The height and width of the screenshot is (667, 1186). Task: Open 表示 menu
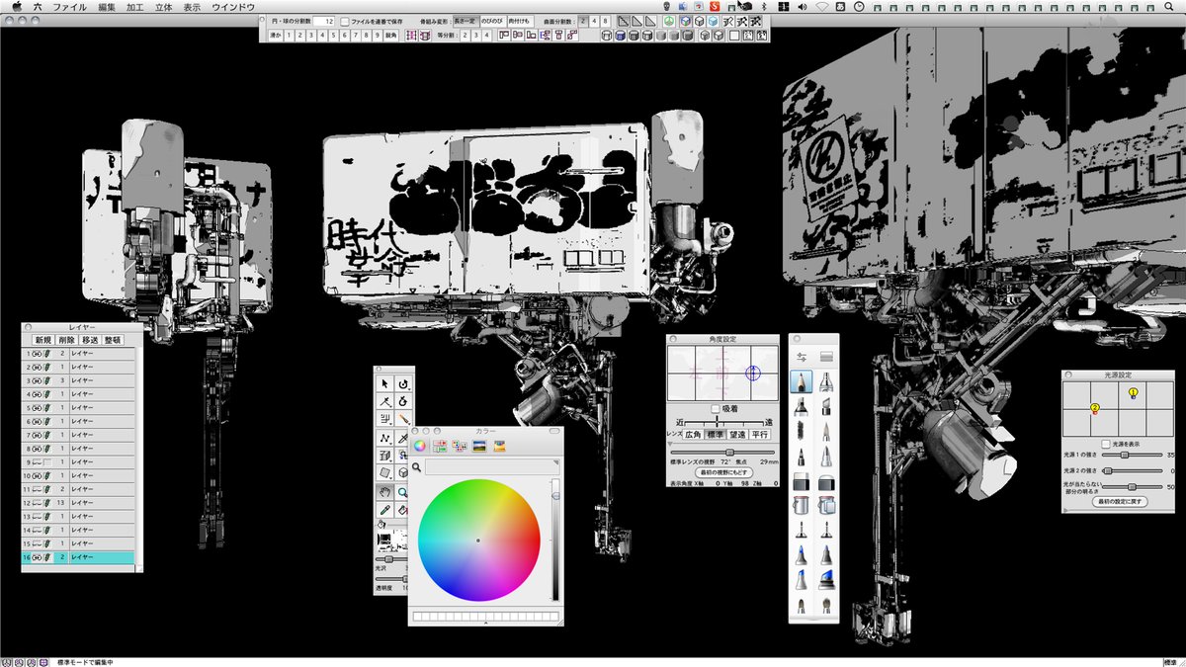point(192,6)
